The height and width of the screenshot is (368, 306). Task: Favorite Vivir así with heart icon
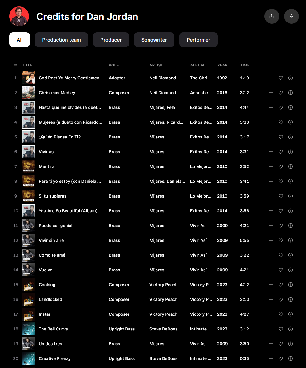pos(280,152)
